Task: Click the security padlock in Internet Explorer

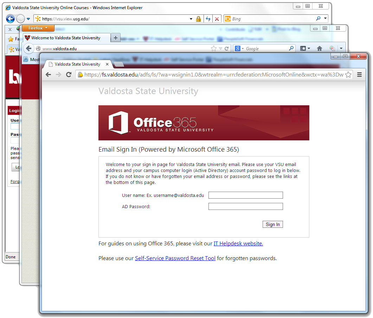Action: pos(198,19)
